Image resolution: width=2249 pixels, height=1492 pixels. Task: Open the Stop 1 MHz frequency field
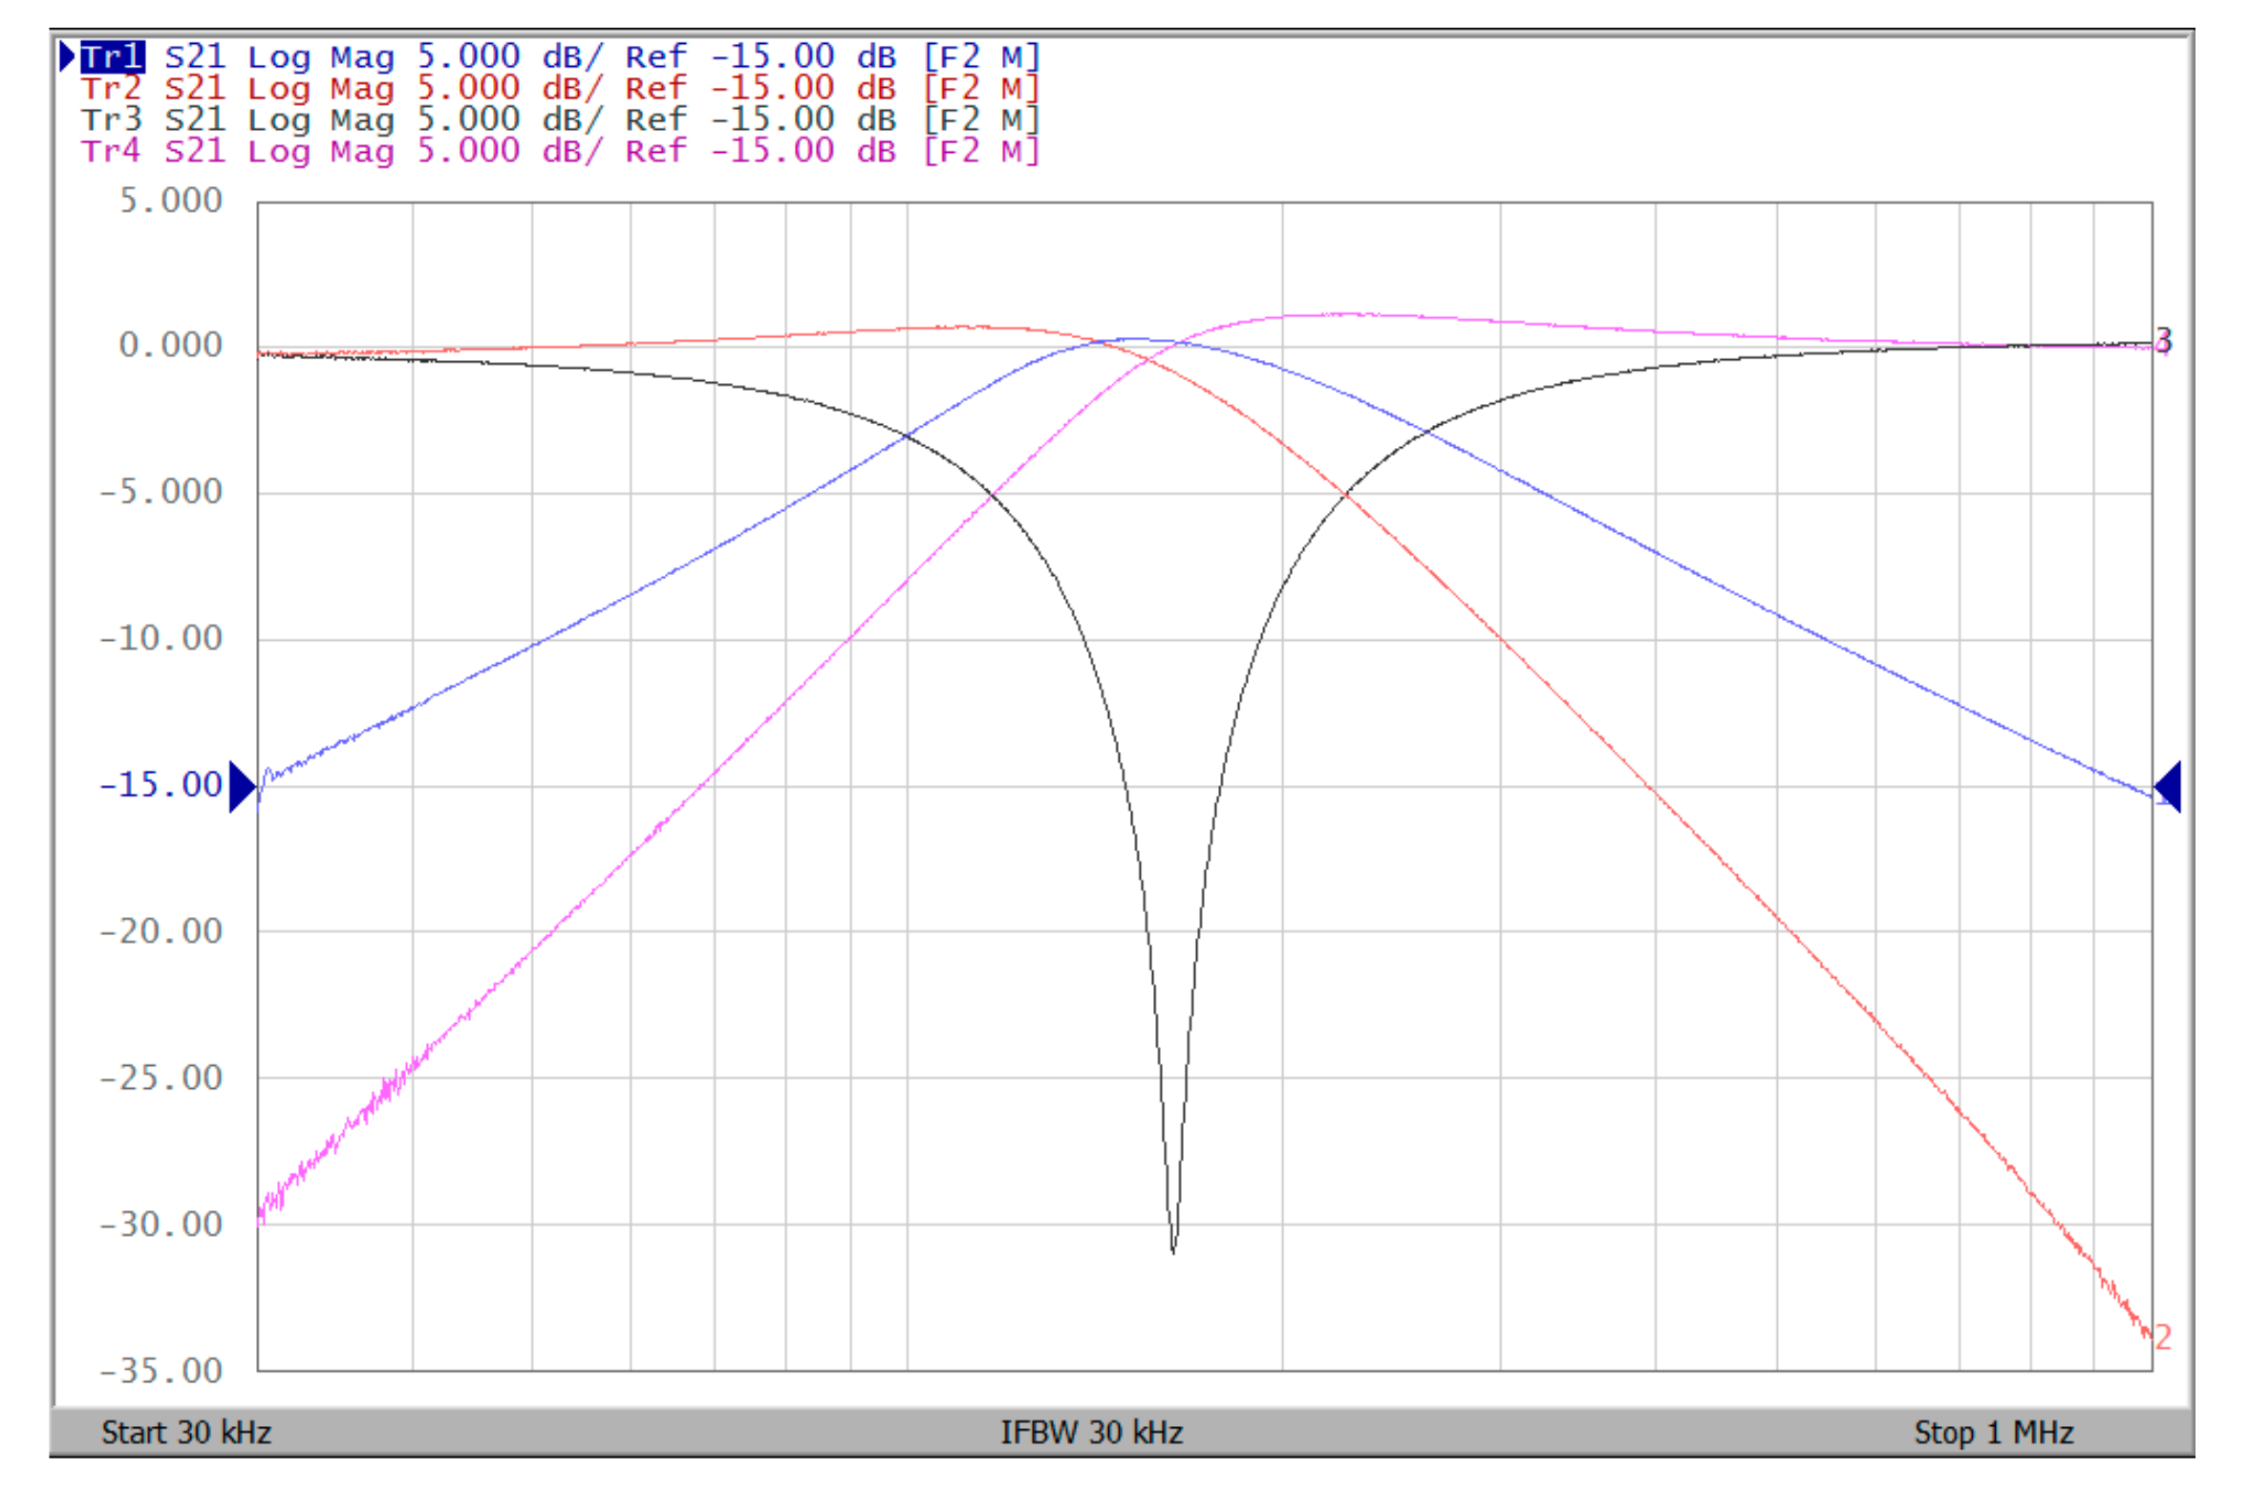click(x=1993, y=1432)
